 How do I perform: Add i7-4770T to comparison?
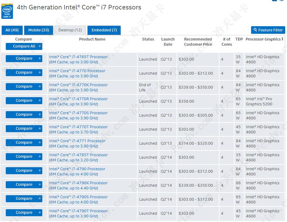[x=24, y=129]
